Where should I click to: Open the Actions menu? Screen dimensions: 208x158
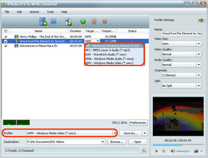(x=35, y=12)
